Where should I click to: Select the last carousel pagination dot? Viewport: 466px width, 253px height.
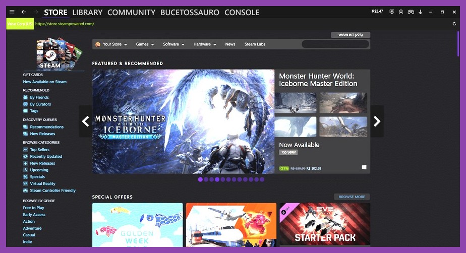pos(262,179)
